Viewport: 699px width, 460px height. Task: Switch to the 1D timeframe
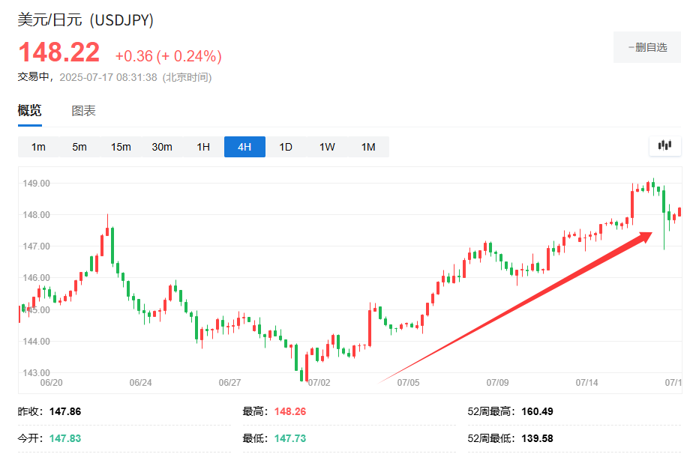coord(285,147)
